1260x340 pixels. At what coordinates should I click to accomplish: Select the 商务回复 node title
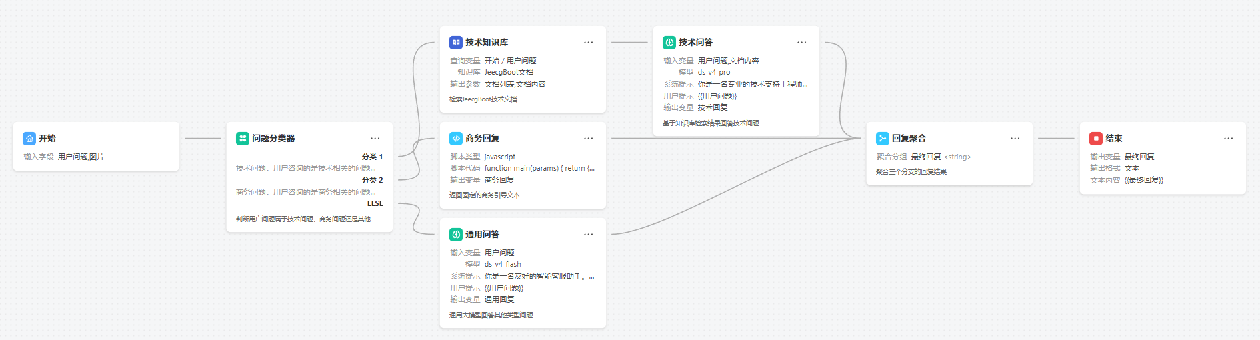[483, 138]
